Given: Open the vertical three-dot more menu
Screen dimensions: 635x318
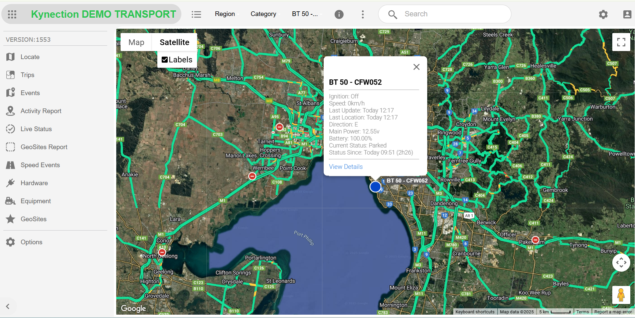Looking at the screenshot, I should [x=363, y=14].
